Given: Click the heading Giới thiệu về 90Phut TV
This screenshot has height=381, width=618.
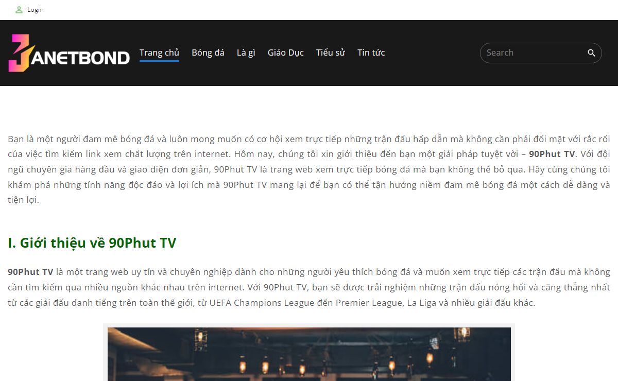Looking at the screenshot, I should [92, 243].
